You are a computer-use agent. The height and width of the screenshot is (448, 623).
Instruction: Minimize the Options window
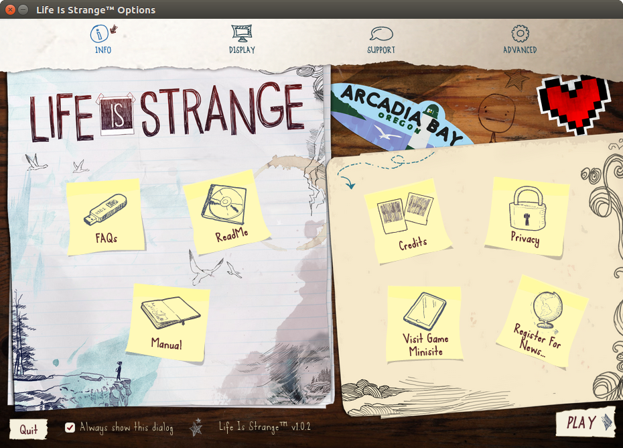23,9
